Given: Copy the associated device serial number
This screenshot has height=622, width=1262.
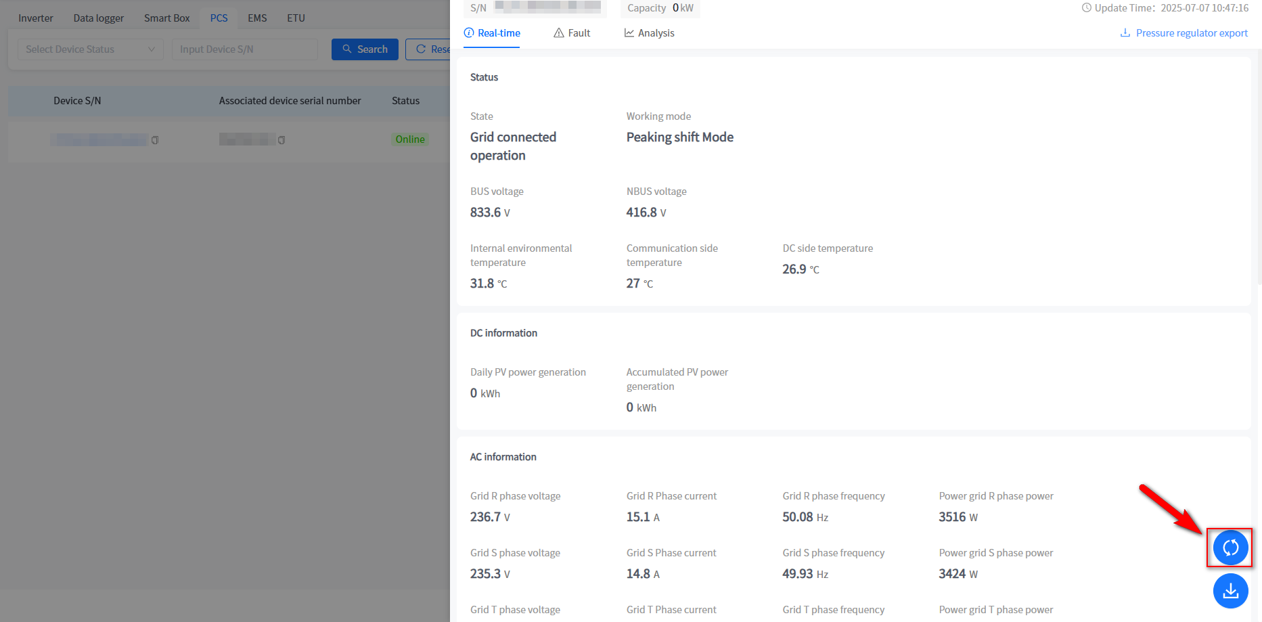Looking at the screenshot, I should coord(281,140).
